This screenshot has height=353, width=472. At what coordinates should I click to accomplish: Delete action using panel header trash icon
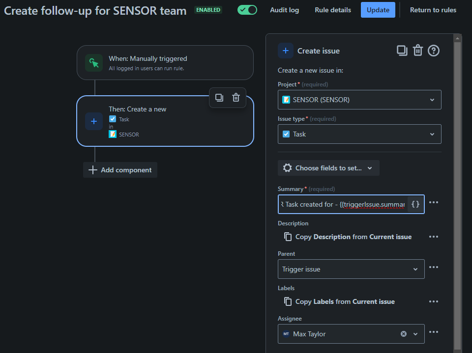[418, 51]
